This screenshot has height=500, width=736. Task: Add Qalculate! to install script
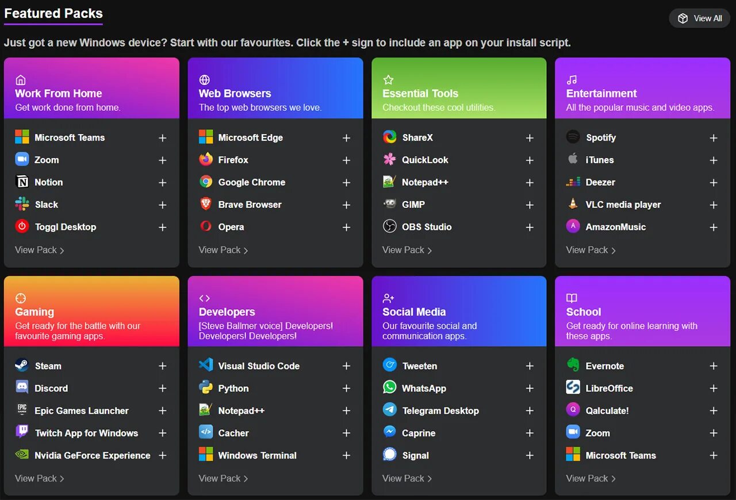[714, 411]
